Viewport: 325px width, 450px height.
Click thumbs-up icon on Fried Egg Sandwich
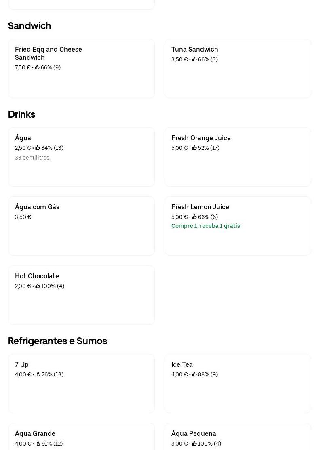(37, 67)
